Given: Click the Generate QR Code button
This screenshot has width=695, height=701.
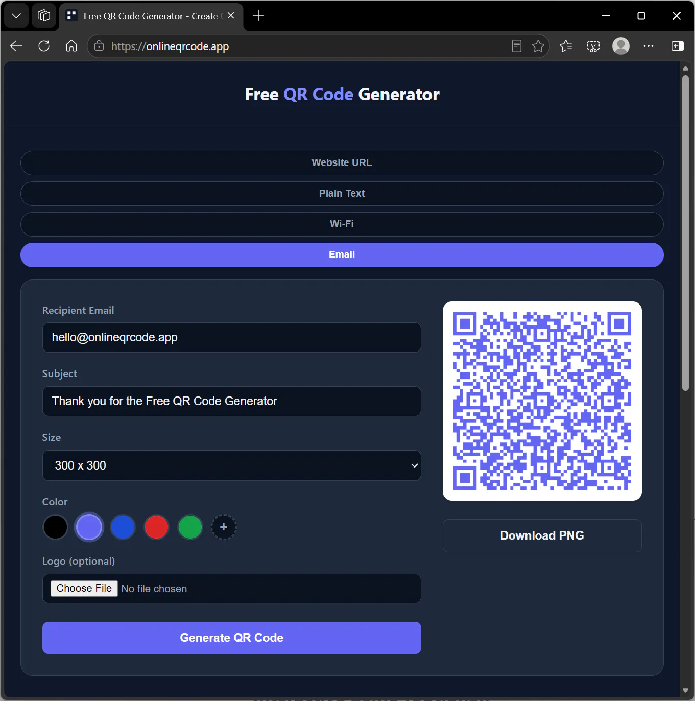Looking at the screenshot, I should pyautogui.click(x=232, y=638).
